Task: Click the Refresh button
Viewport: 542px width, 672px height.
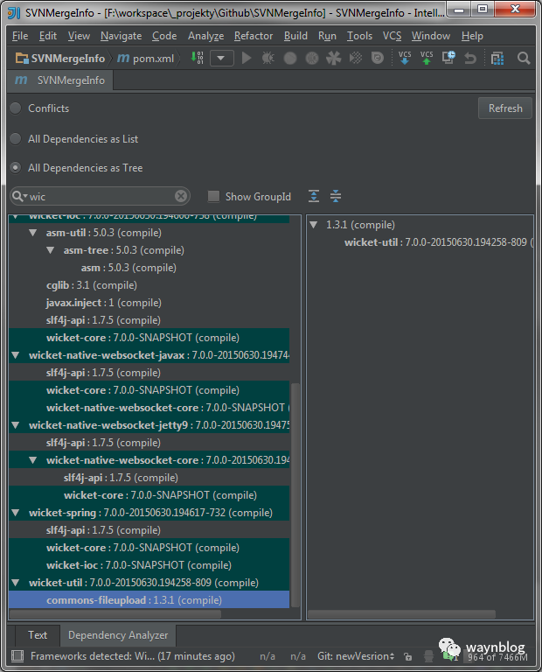Action: pos(505,108)
